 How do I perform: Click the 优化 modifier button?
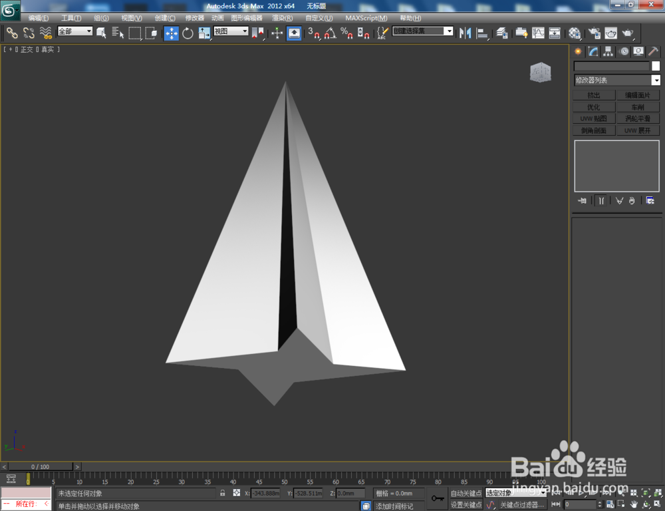[x=594, y=107]
